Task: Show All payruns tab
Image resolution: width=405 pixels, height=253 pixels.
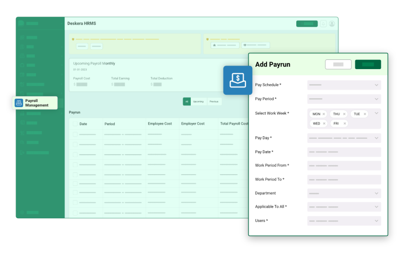Action: (187, 101)
